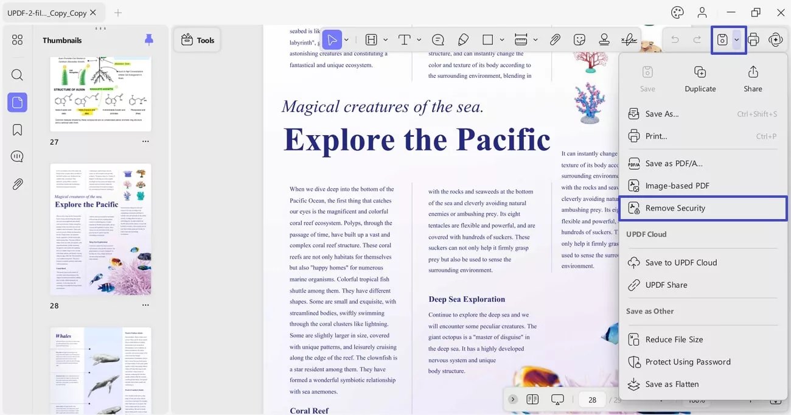Select the cursor selection tool

coord(332,40)
